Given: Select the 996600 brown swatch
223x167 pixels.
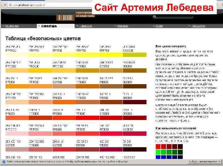Looking at the screenshot, I should tap(135, 71).
